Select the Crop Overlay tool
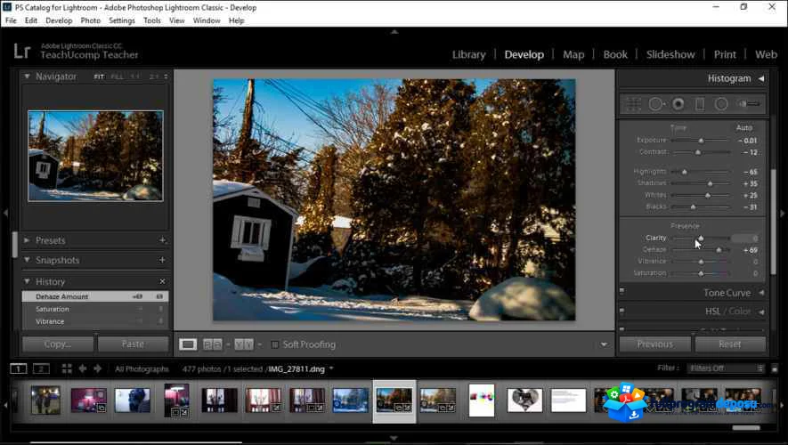 click(x=633, y=104)
